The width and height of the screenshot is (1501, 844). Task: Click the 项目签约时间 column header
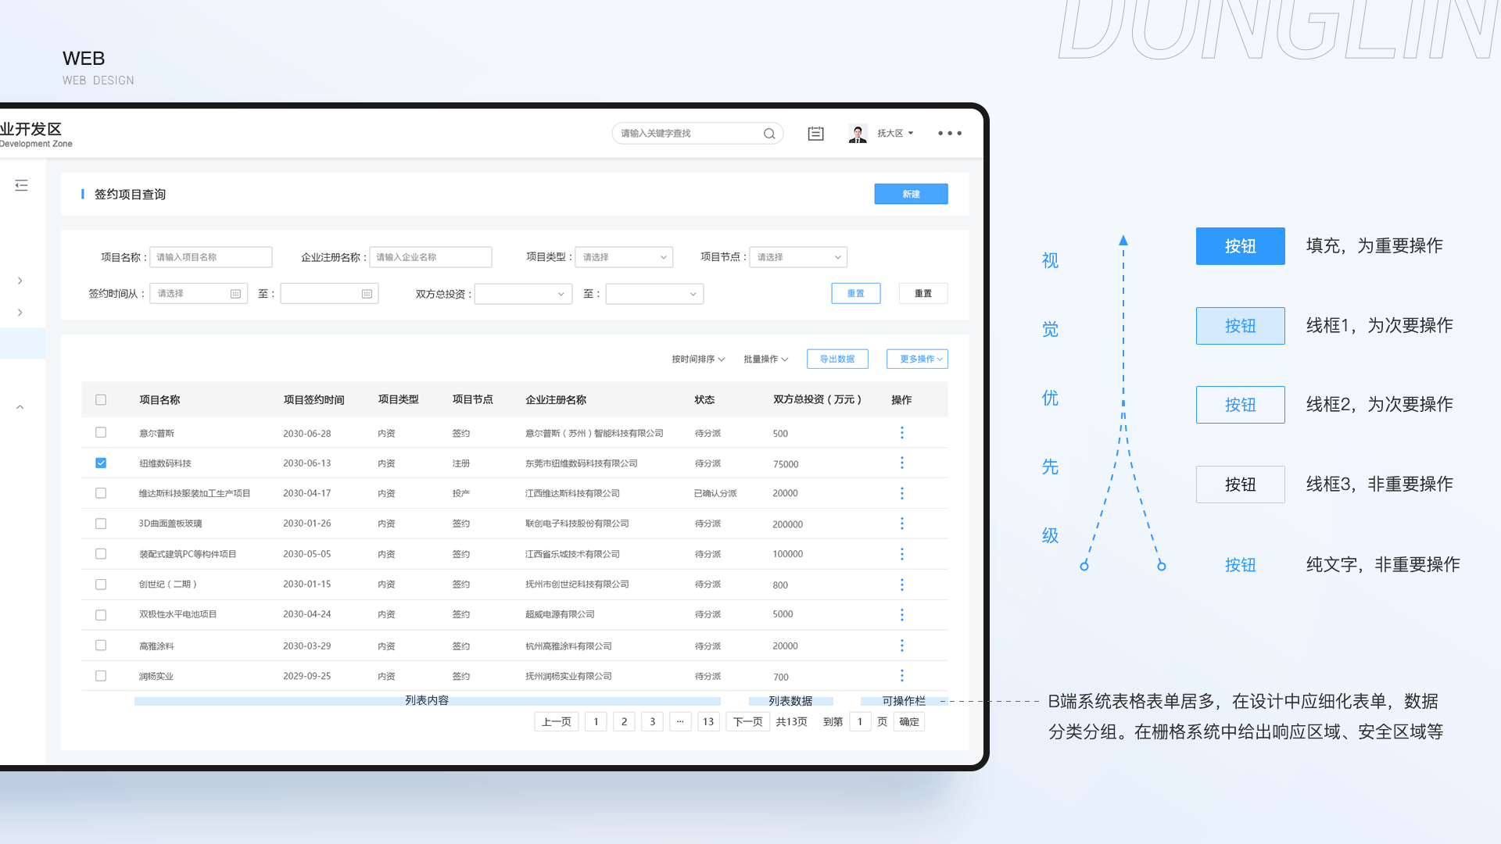coord(313,400)
